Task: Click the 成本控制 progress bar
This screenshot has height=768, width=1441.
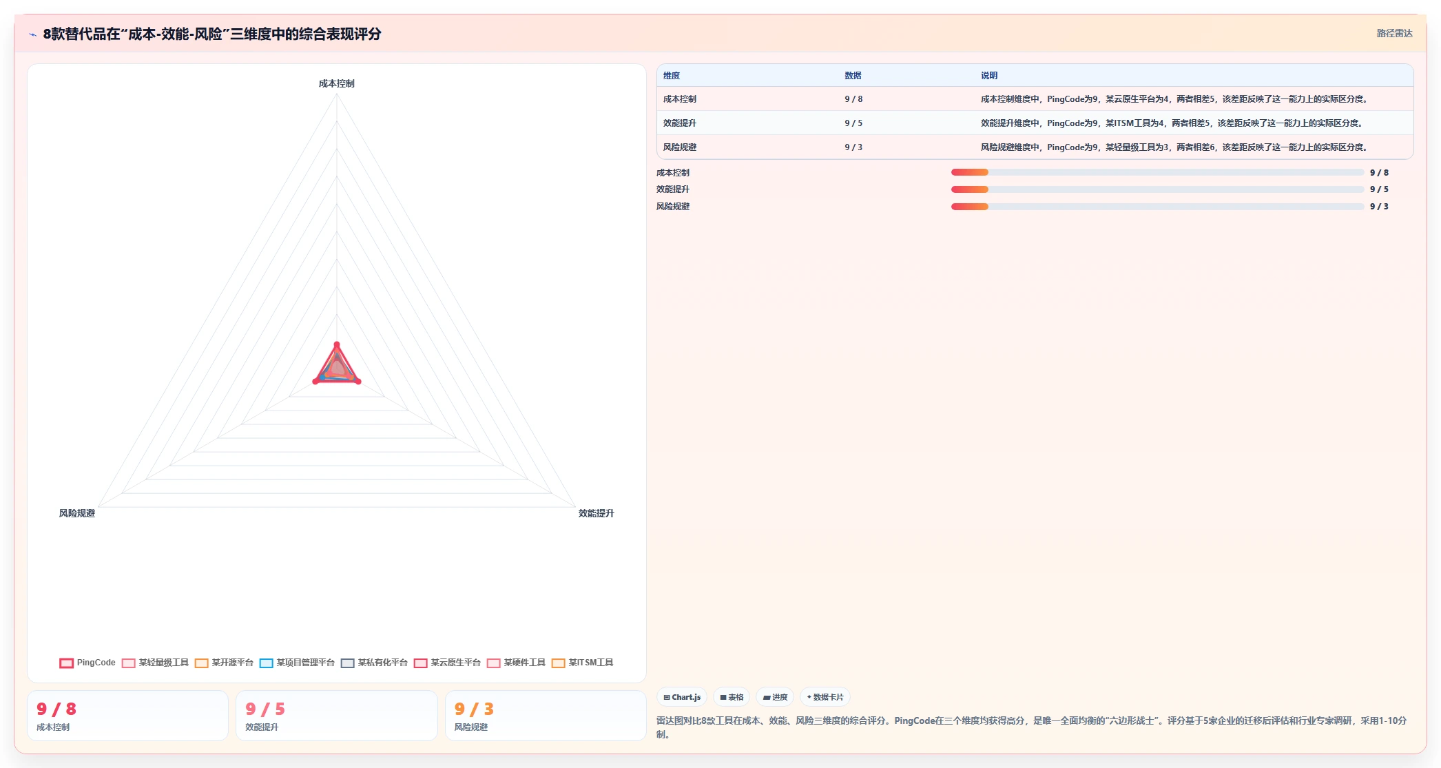Action: click(1157, 172)
